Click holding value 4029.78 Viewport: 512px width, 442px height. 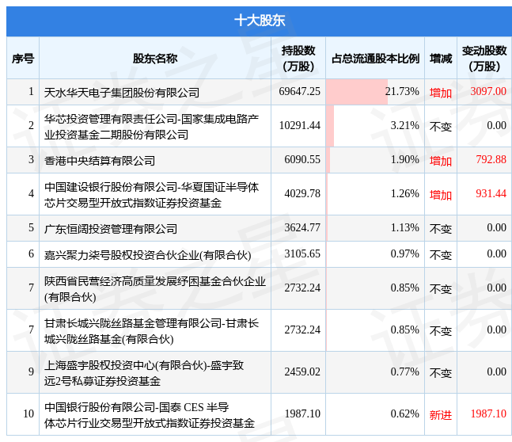coord(302,193)
